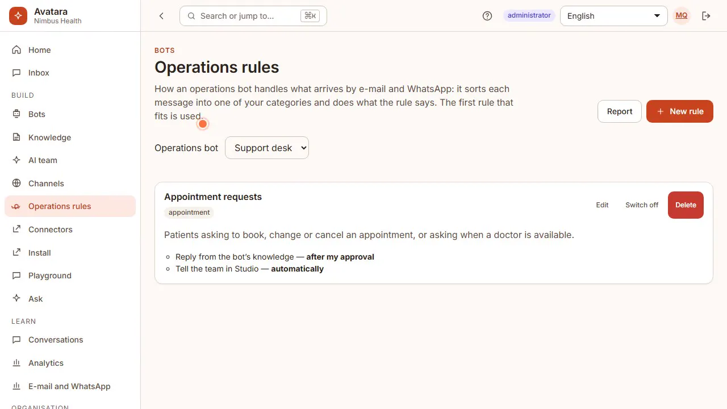Click the E-mail and WhatsApp chart icon

pyautogui.click(x=16, y=386)
